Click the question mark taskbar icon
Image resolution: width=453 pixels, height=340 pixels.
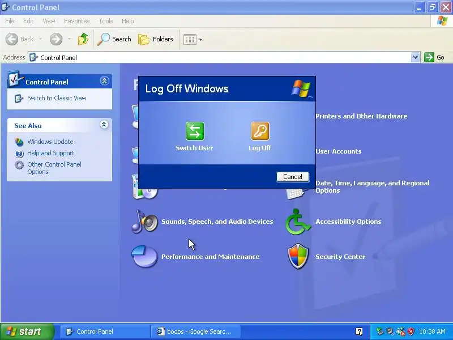[359, 331]
